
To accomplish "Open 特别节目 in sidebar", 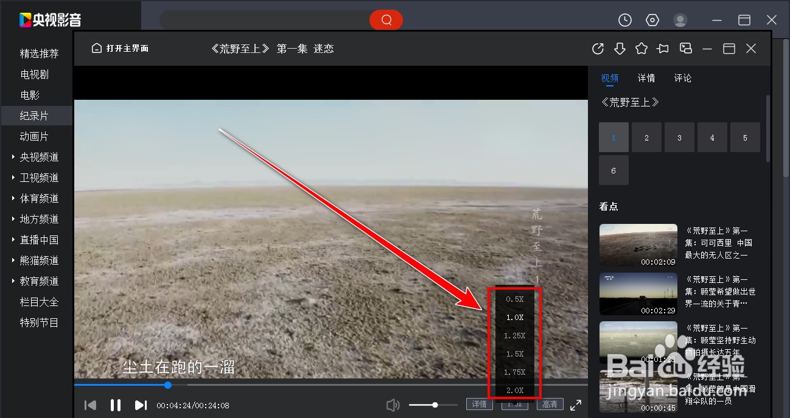I will click(x=39, y=322).
